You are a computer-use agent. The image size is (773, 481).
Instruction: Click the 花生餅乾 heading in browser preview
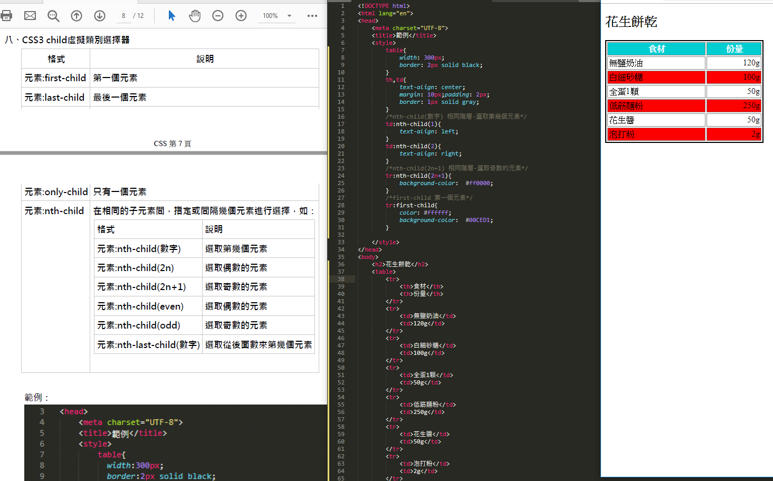pyautogui.click(x=631, y=22)
